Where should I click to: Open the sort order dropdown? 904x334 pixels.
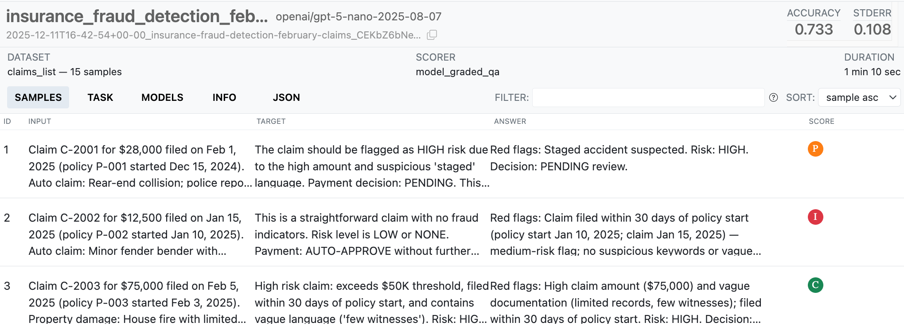click(858, 97)
